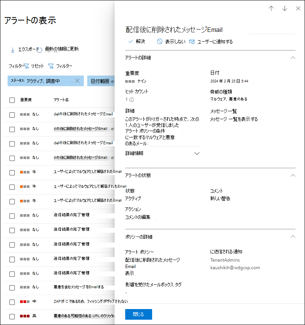Collapse the アラートの詳細 section
Screen dimensions: 305x325
coord(292,58)
